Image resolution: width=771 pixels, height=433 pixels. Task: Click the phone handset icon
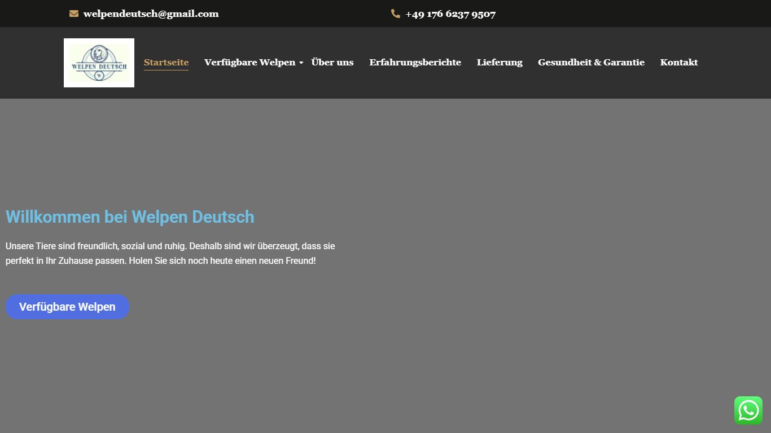tap(396, 14)
